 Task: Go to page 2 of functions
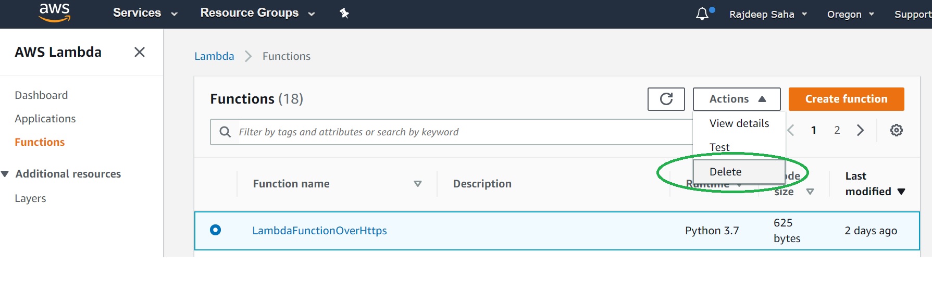point(837,130)
